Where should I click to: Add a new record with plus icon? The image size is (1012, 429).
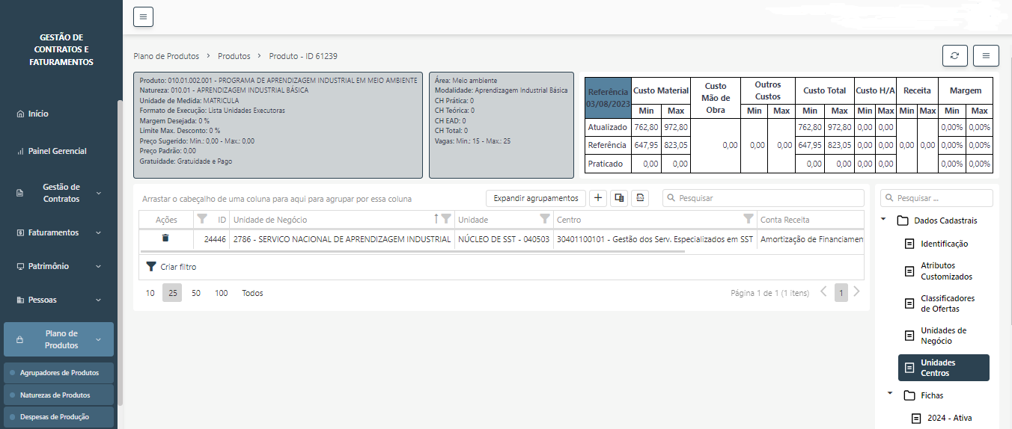pos(598,198)
